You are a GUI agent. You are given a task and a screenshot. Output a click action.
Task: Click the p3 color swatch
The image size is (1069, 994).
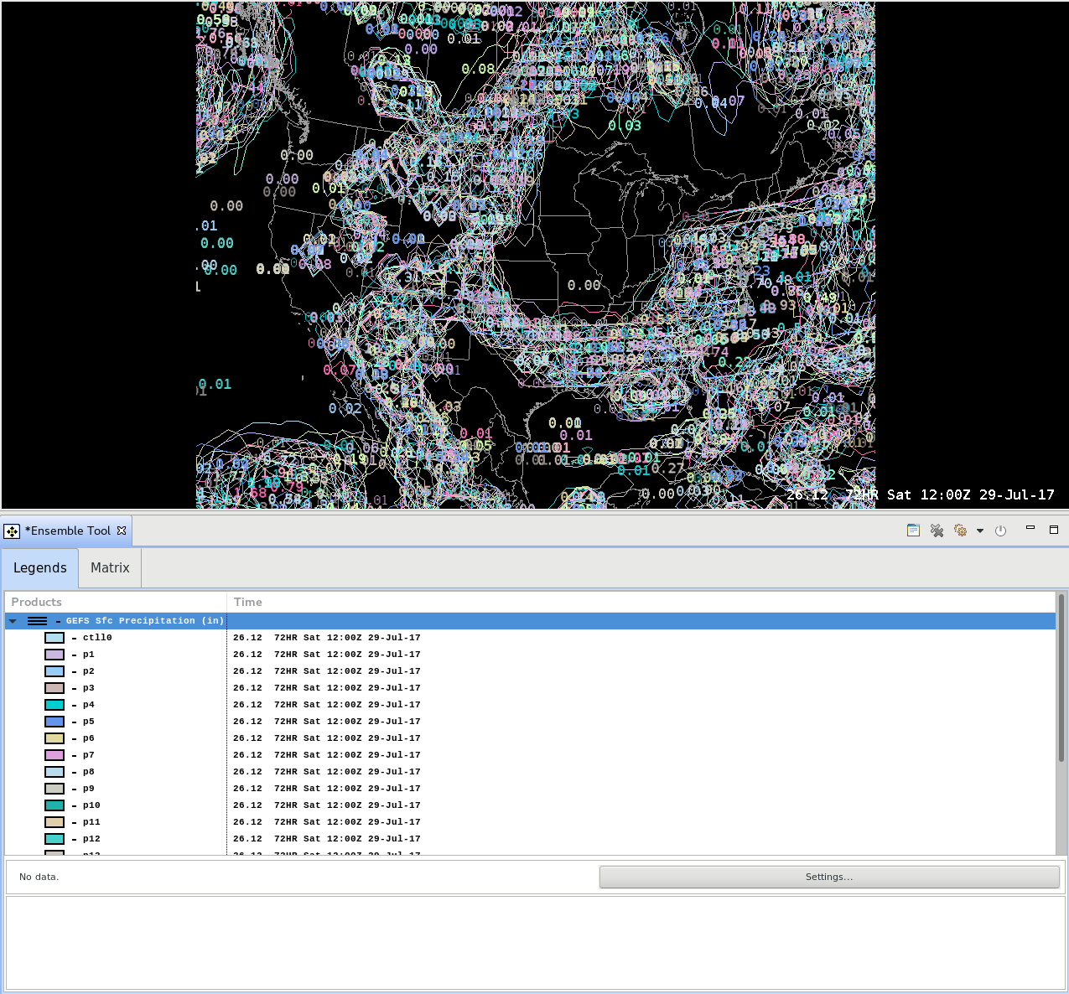coord(54,688)
